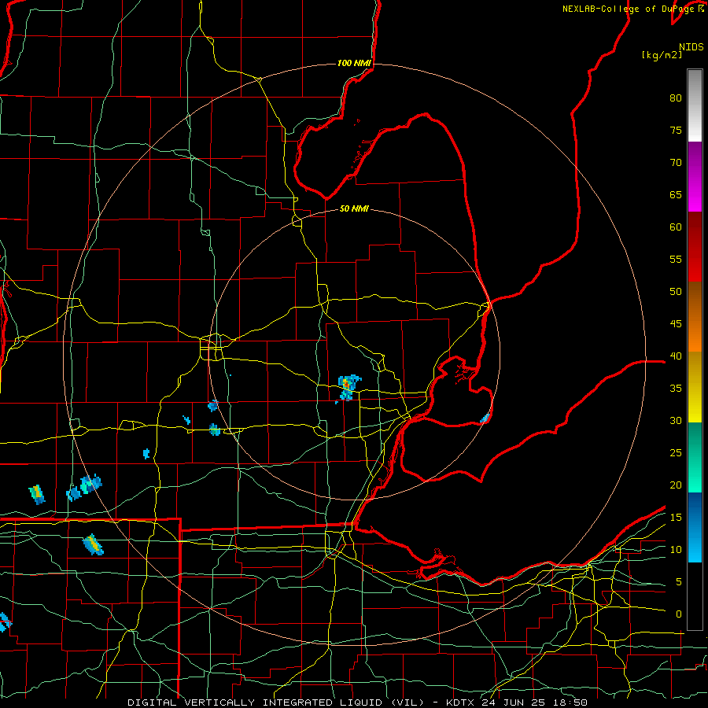Click the '50' value on the color scale

676,292
